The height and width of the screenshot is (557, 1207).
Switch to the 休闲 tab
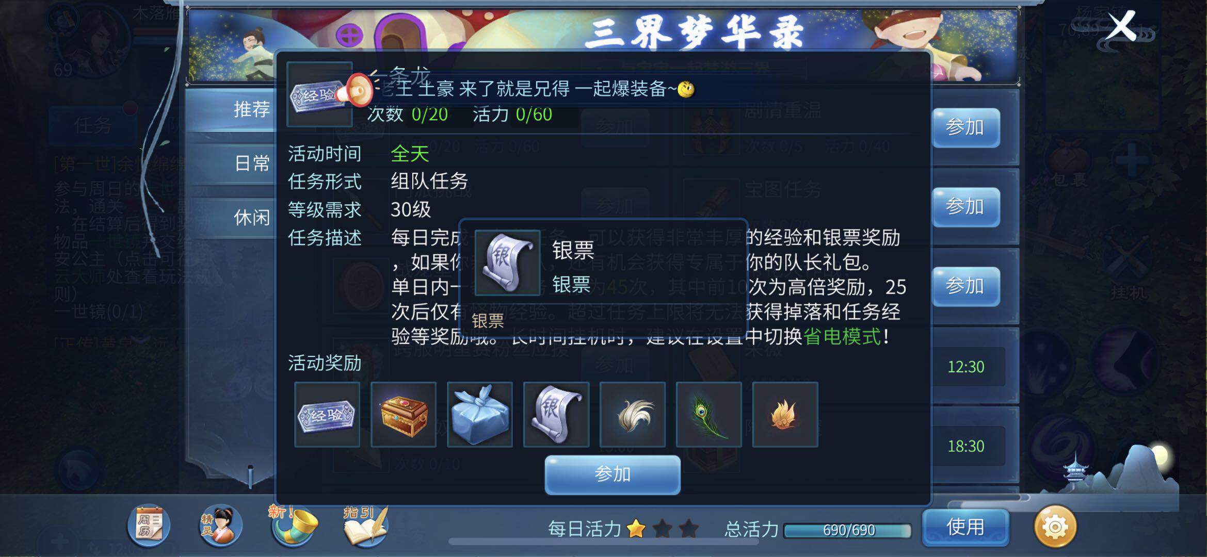click(x=251, y=217)
